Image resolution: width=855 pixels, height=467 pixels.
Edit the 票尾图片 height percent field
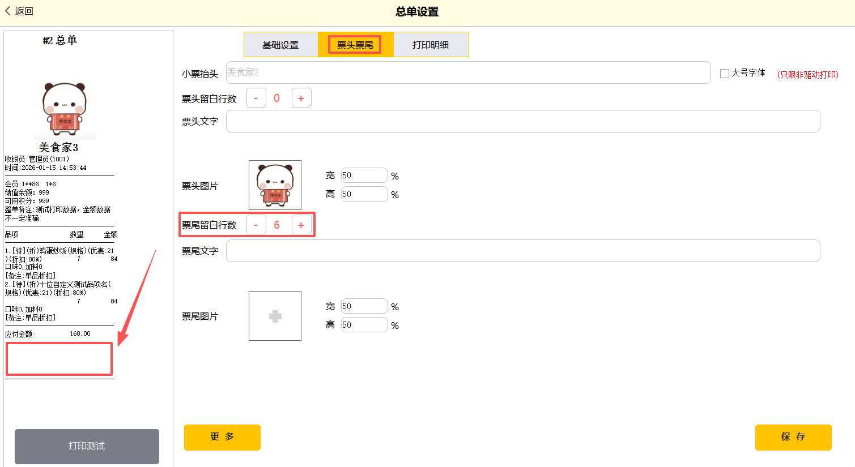[x=364, y=325]
